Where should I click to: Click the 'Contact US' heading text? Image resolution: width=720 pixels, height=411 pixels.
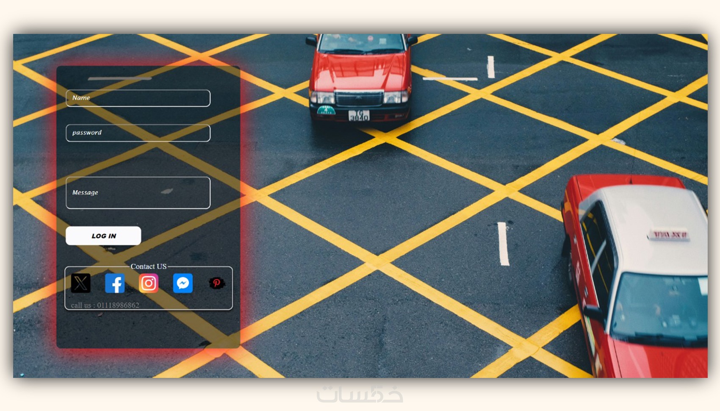(149, 267)
